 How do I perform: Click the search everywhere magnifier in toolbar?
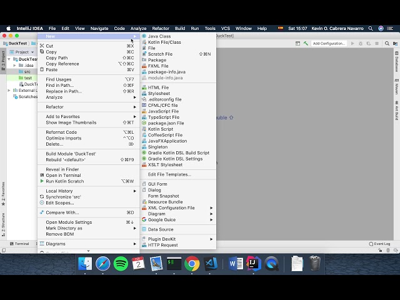[387, 44]
